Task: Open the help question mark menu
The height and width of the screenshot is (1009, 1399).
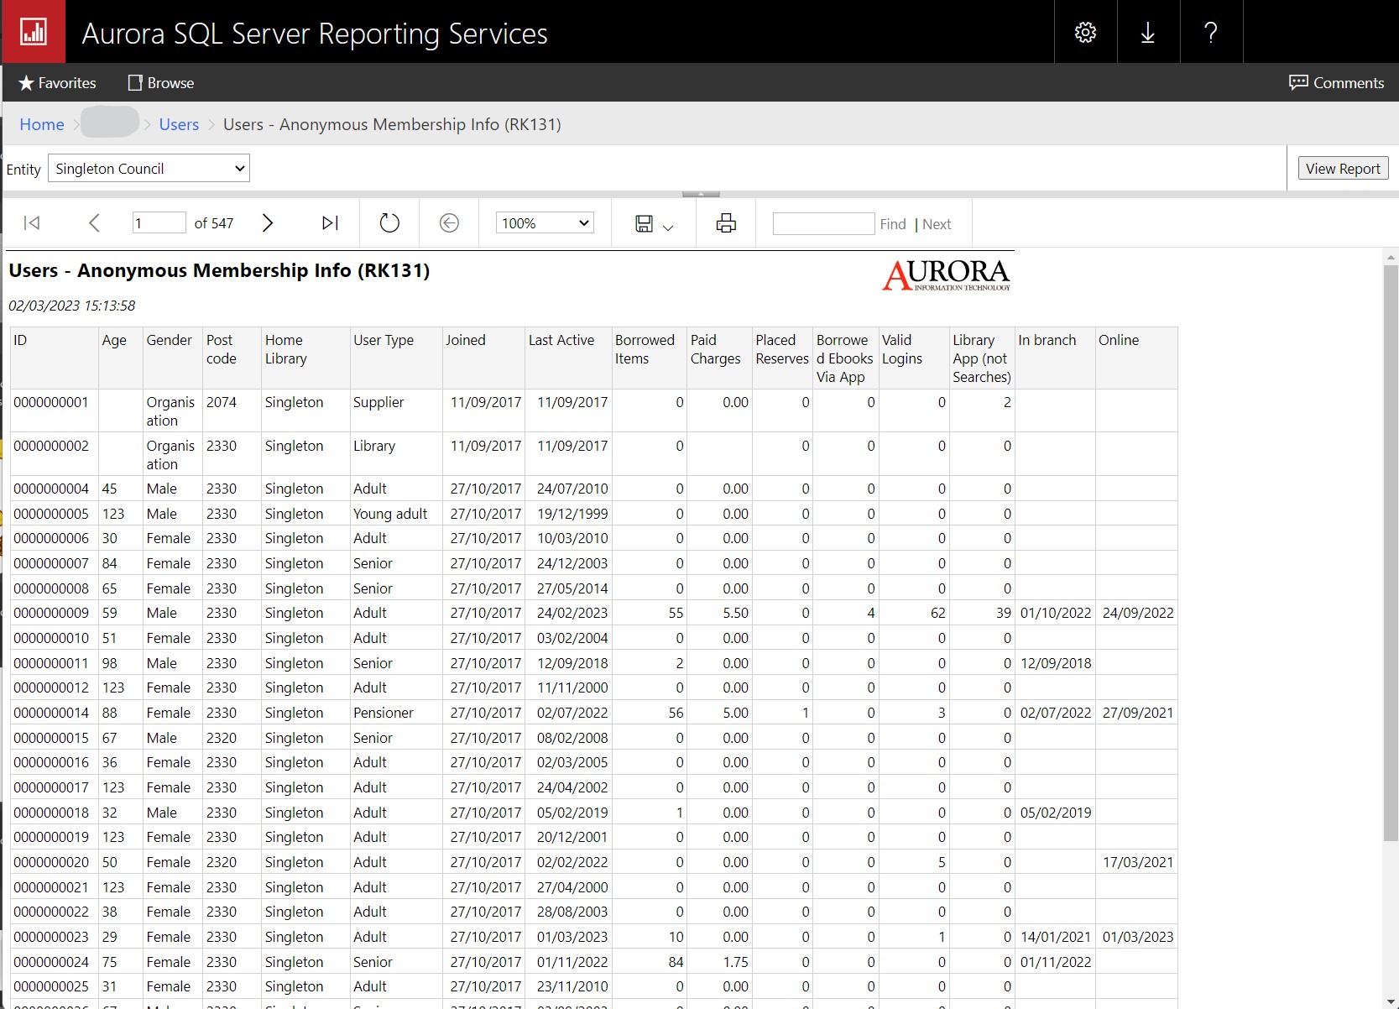Action: [x=1211, y=32]
